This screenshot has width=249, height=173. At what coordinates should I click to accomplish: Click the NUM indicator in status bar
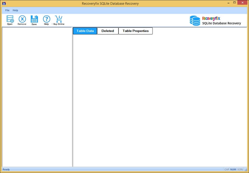pyautogui.click(x=233, y=170)
